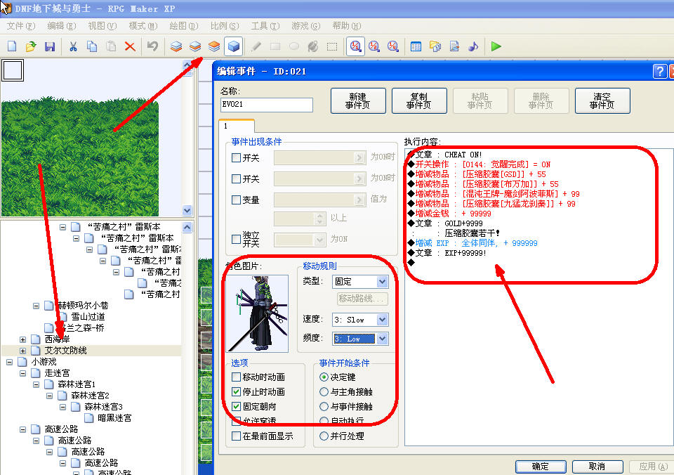The height and width of the screenshot is (475, 674).
Task: Open the Materialbase toolbar icon
Action: [x=435, y=46]
